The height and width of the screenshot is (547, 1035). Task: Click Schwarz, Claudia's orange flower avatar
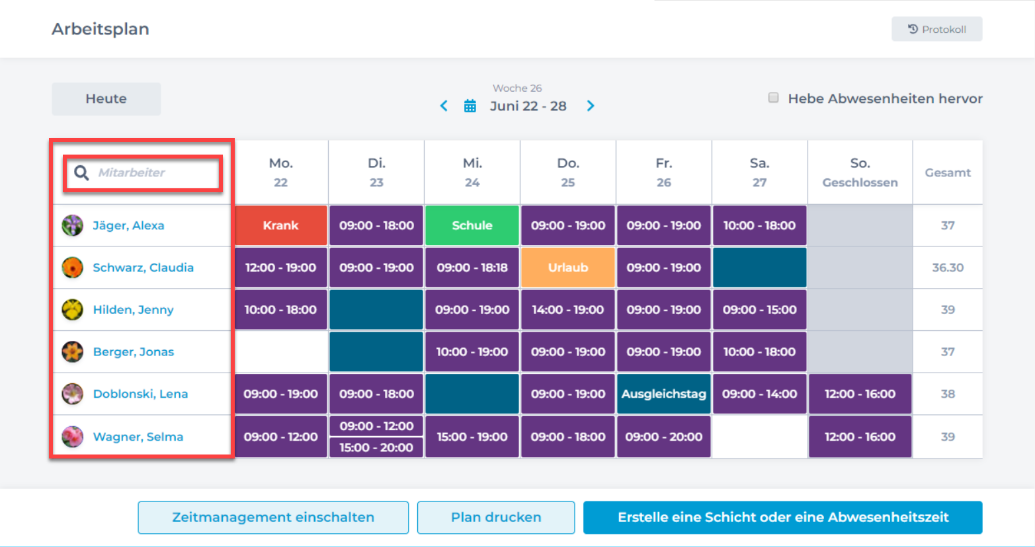[x=72, y=268]
